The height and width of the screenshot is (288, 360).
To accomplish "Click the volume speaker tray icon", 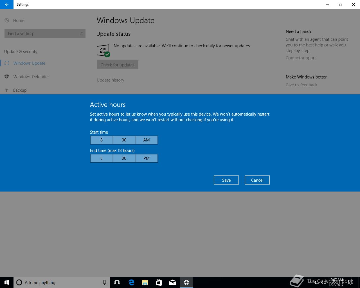I will [324, 282].
